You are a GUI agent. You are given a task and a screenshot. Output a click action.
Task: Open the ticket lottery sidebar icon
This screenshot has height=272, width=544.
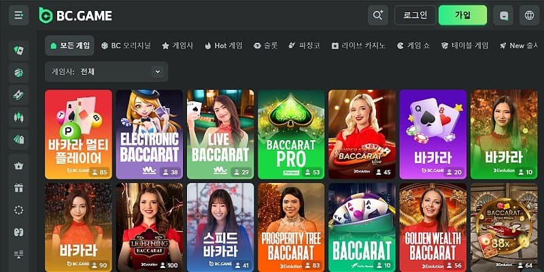pos(18,95)
